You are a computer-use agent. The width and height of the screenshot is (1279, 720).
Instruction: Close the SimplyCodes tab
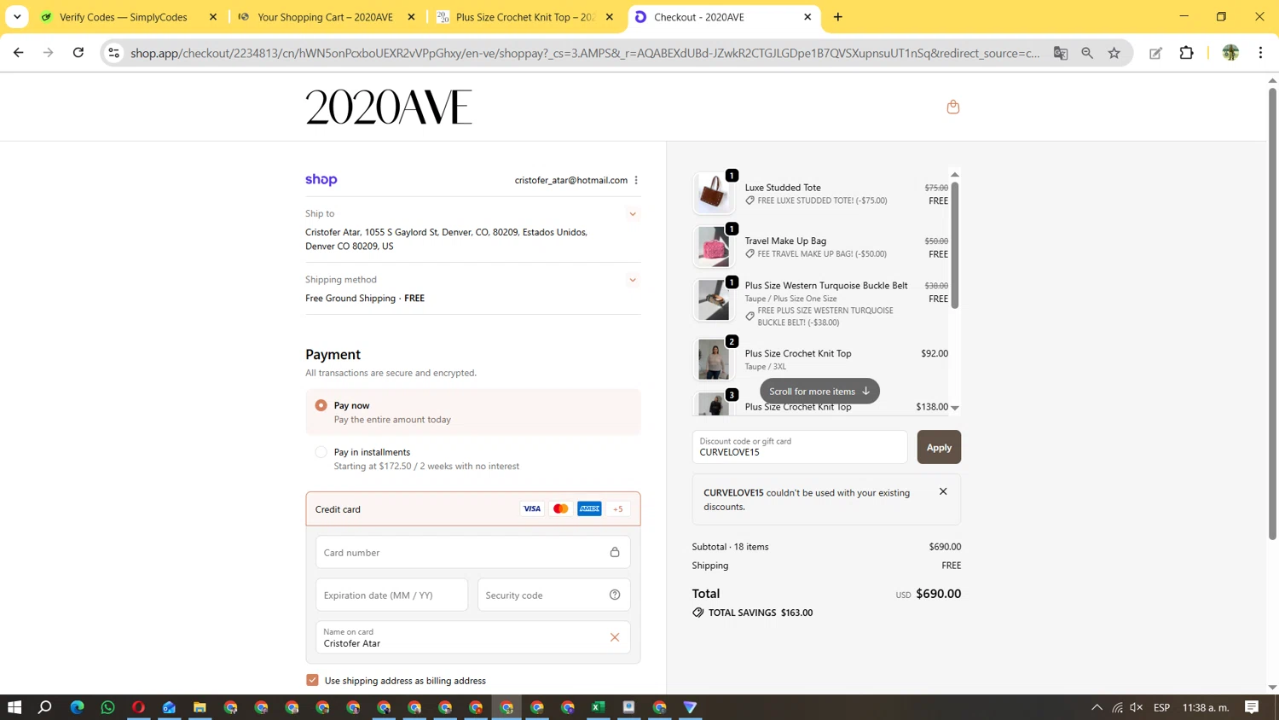[x=213, y=17]
